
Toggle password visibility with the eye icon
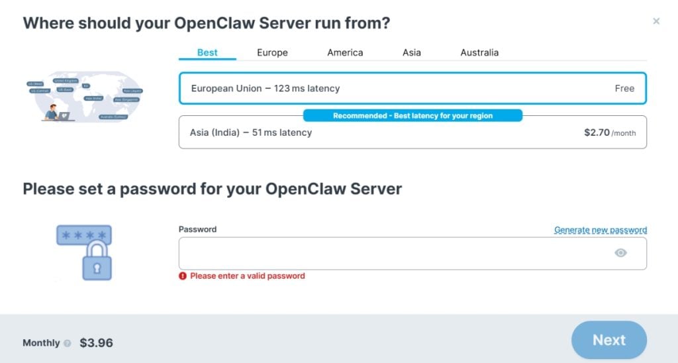click(620, 253)
